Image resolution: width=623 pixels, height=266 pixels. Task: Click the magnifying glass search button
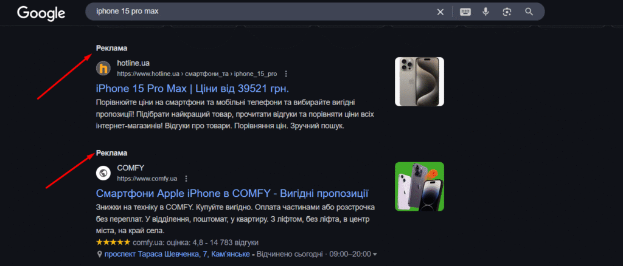(x=529, y=12)
